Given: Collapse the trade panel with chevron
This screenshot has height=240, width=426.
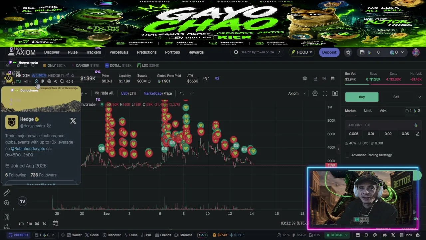Looking at the screenshot, I should [338, 149].
